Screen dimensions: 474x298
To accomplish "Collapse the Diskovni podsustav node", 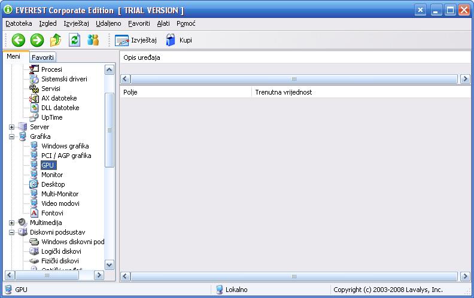I will coord(11,232).
